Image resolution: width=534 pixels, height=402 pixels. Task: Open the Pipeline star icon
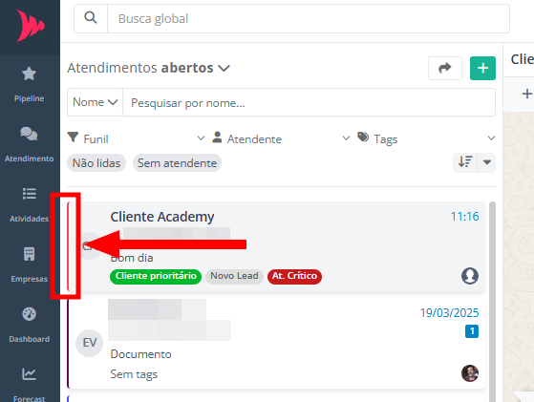click(29, 74)
